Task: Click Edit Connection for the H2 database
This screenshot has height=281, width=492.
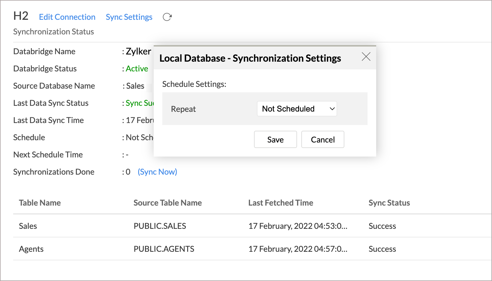Action: (x=67, y=17)
